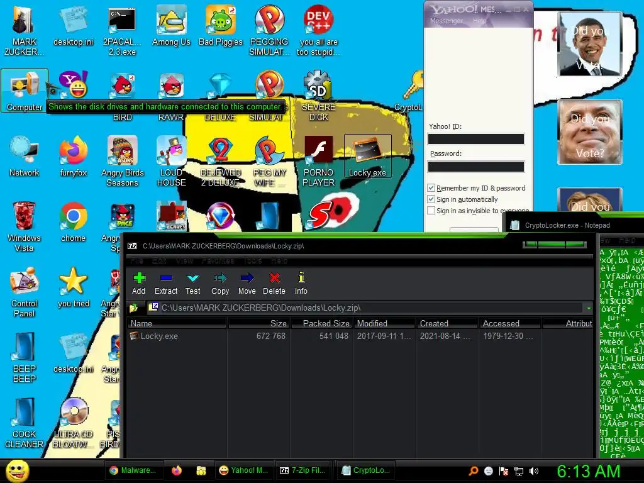This screenshot has width=644, height=483.
Task: Select the Locky.exe row in 7-Zip
Action: coord(359,336)
